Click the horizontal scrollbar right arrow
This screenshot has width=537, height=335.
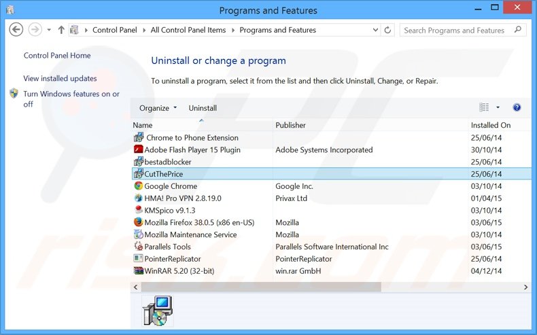(525, 287)
